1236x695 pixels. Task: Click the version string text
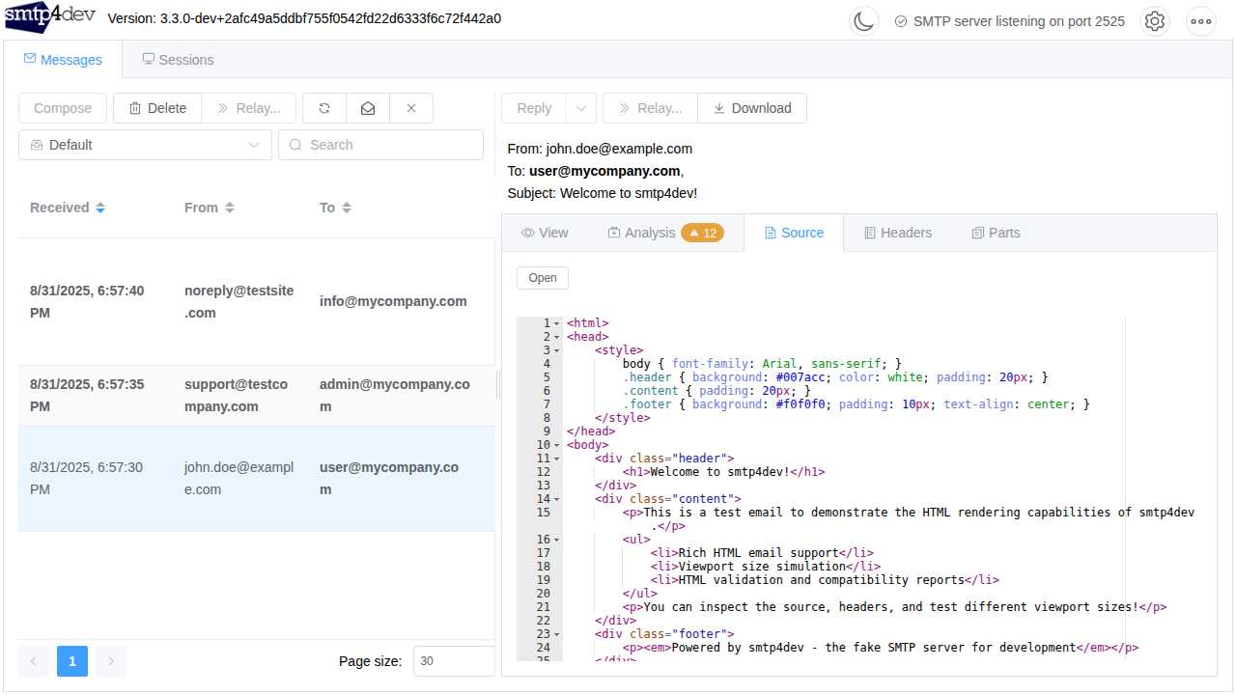[304, 18]
